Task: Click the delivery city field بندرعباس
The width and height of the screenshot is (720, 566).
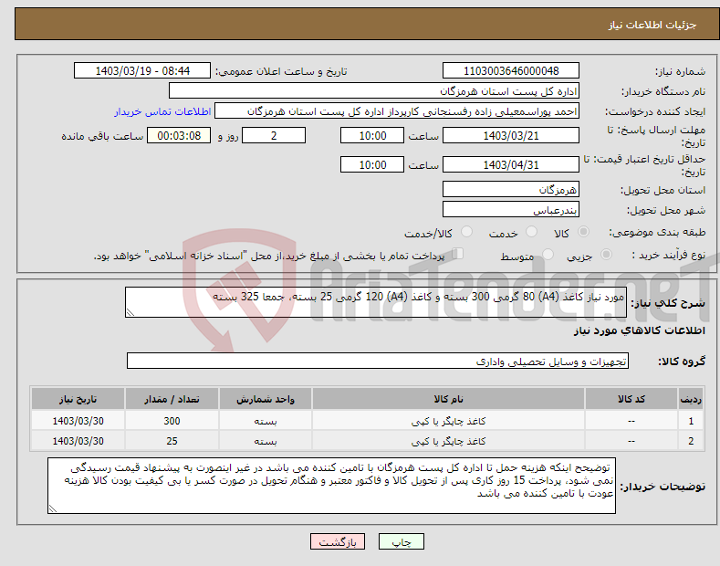Action: click(511, 209)
